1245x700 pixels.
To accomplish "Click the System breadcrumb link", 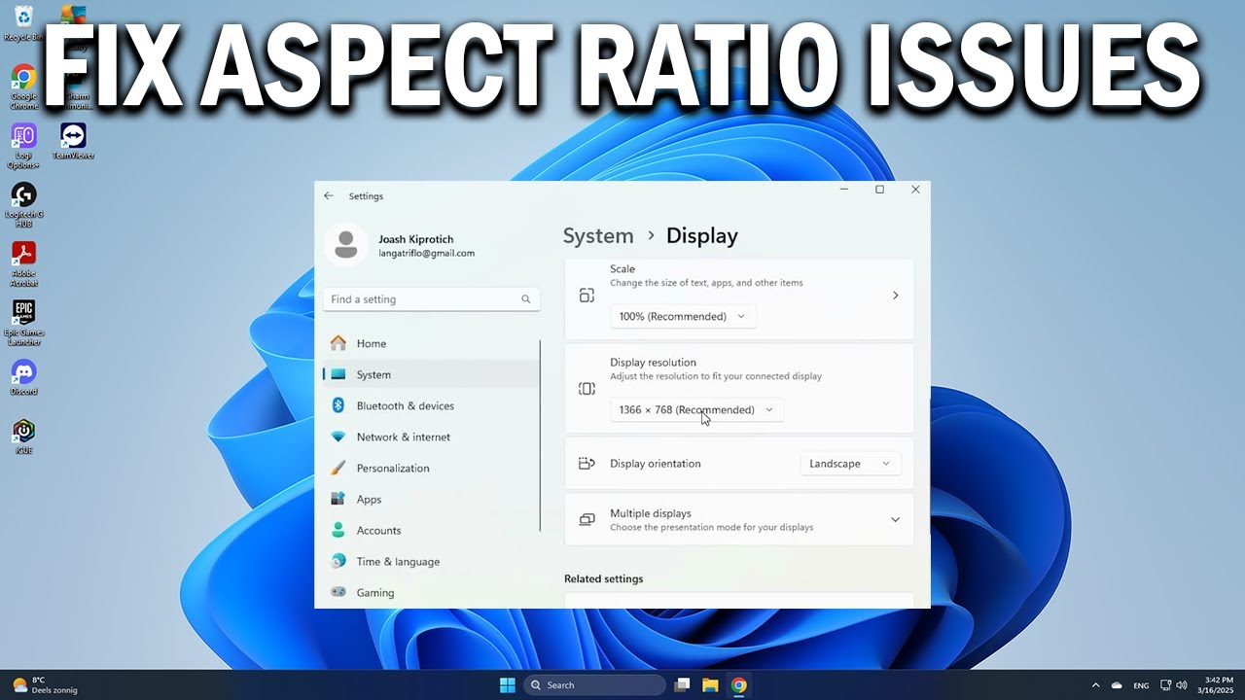I will click(x=598, y=236).
